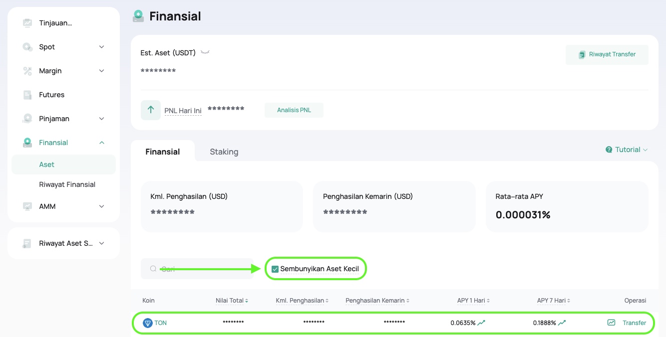Click the search magnifier icon
The image size is (666, 337).
(x=153, y=269)
